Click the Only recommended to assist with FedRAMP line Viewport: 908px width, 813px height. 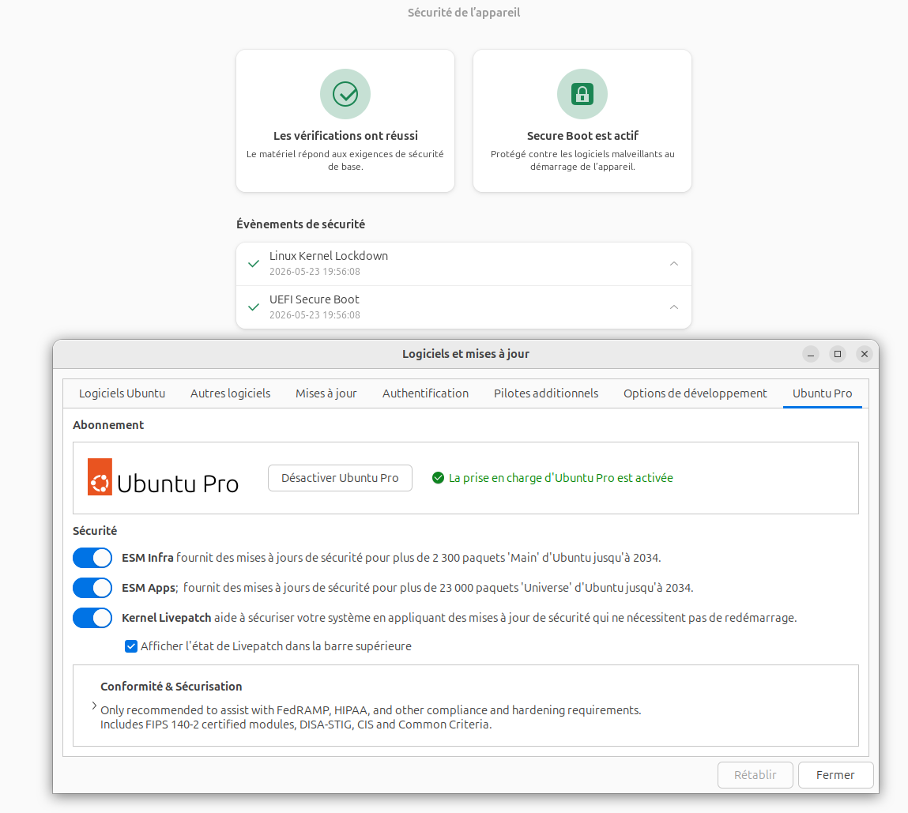371,710
